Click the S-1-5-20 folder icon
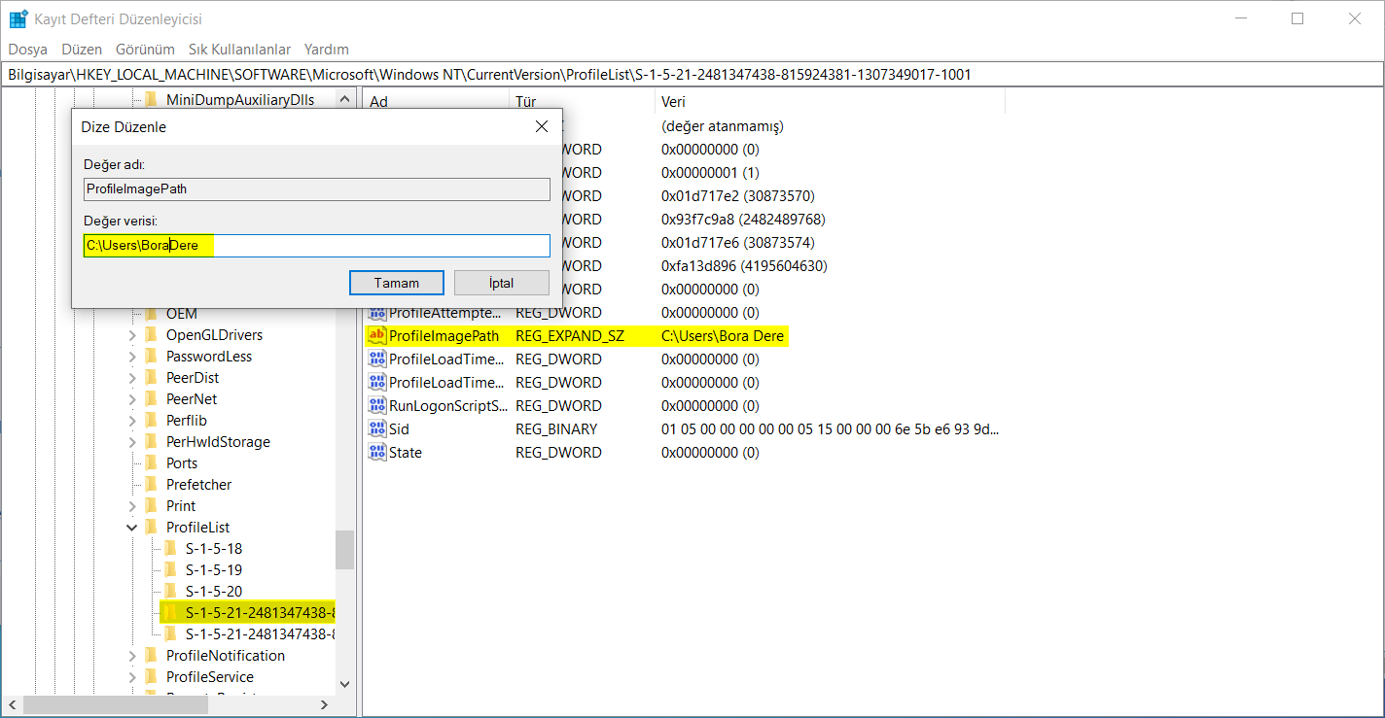Image resolution: width=1385 pixels, height=718 pixels. 170,592
